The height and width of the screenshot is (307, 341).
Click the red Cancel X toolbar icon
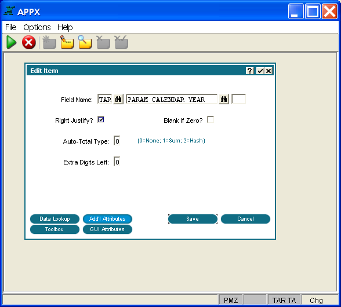click(x=29, y=42)
